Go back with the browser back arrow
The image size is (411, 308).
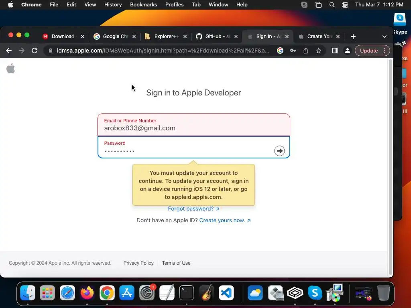9,51
